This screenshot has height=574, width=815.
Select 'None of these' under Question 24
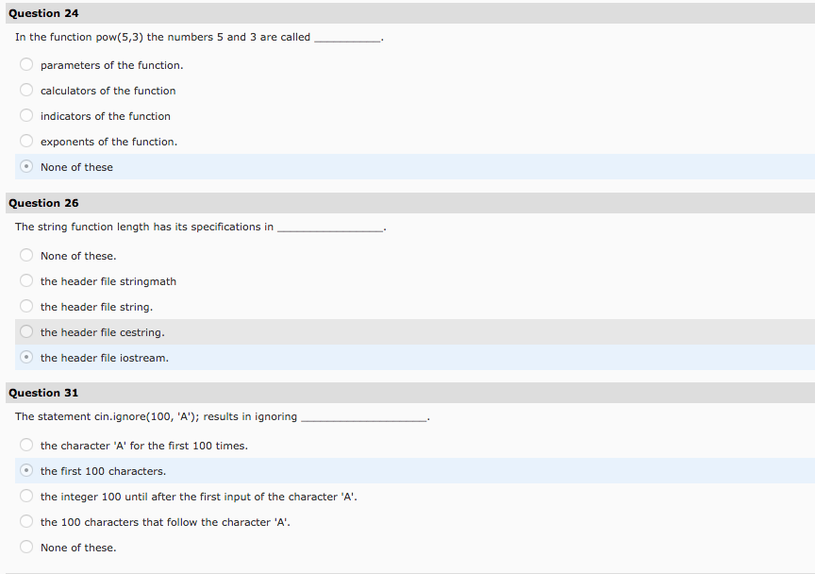[25, 166]
